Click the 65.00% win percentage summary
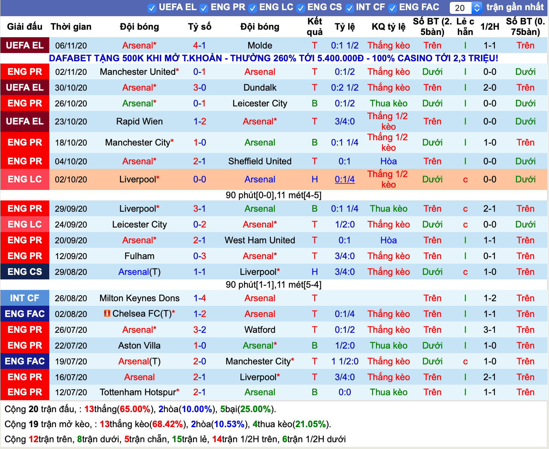This screenshot has width=549, height=449. (135, 409)
